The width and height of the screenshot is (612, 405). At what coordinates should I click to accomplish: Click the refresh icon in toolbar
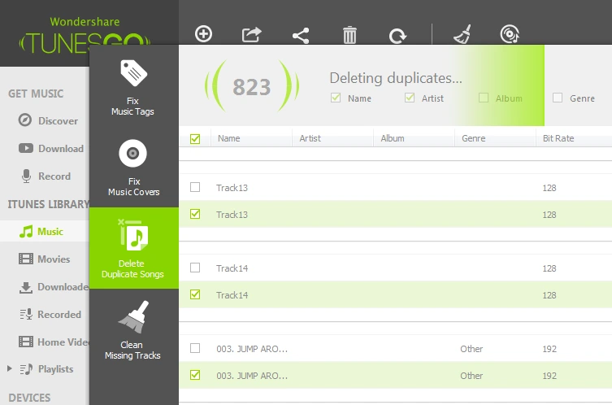pyautogui.click(x=397, y=36)
